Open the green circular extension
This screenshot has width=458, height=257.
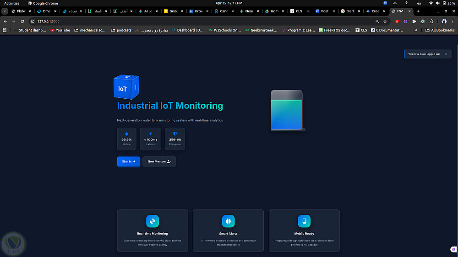pos(423,21)
